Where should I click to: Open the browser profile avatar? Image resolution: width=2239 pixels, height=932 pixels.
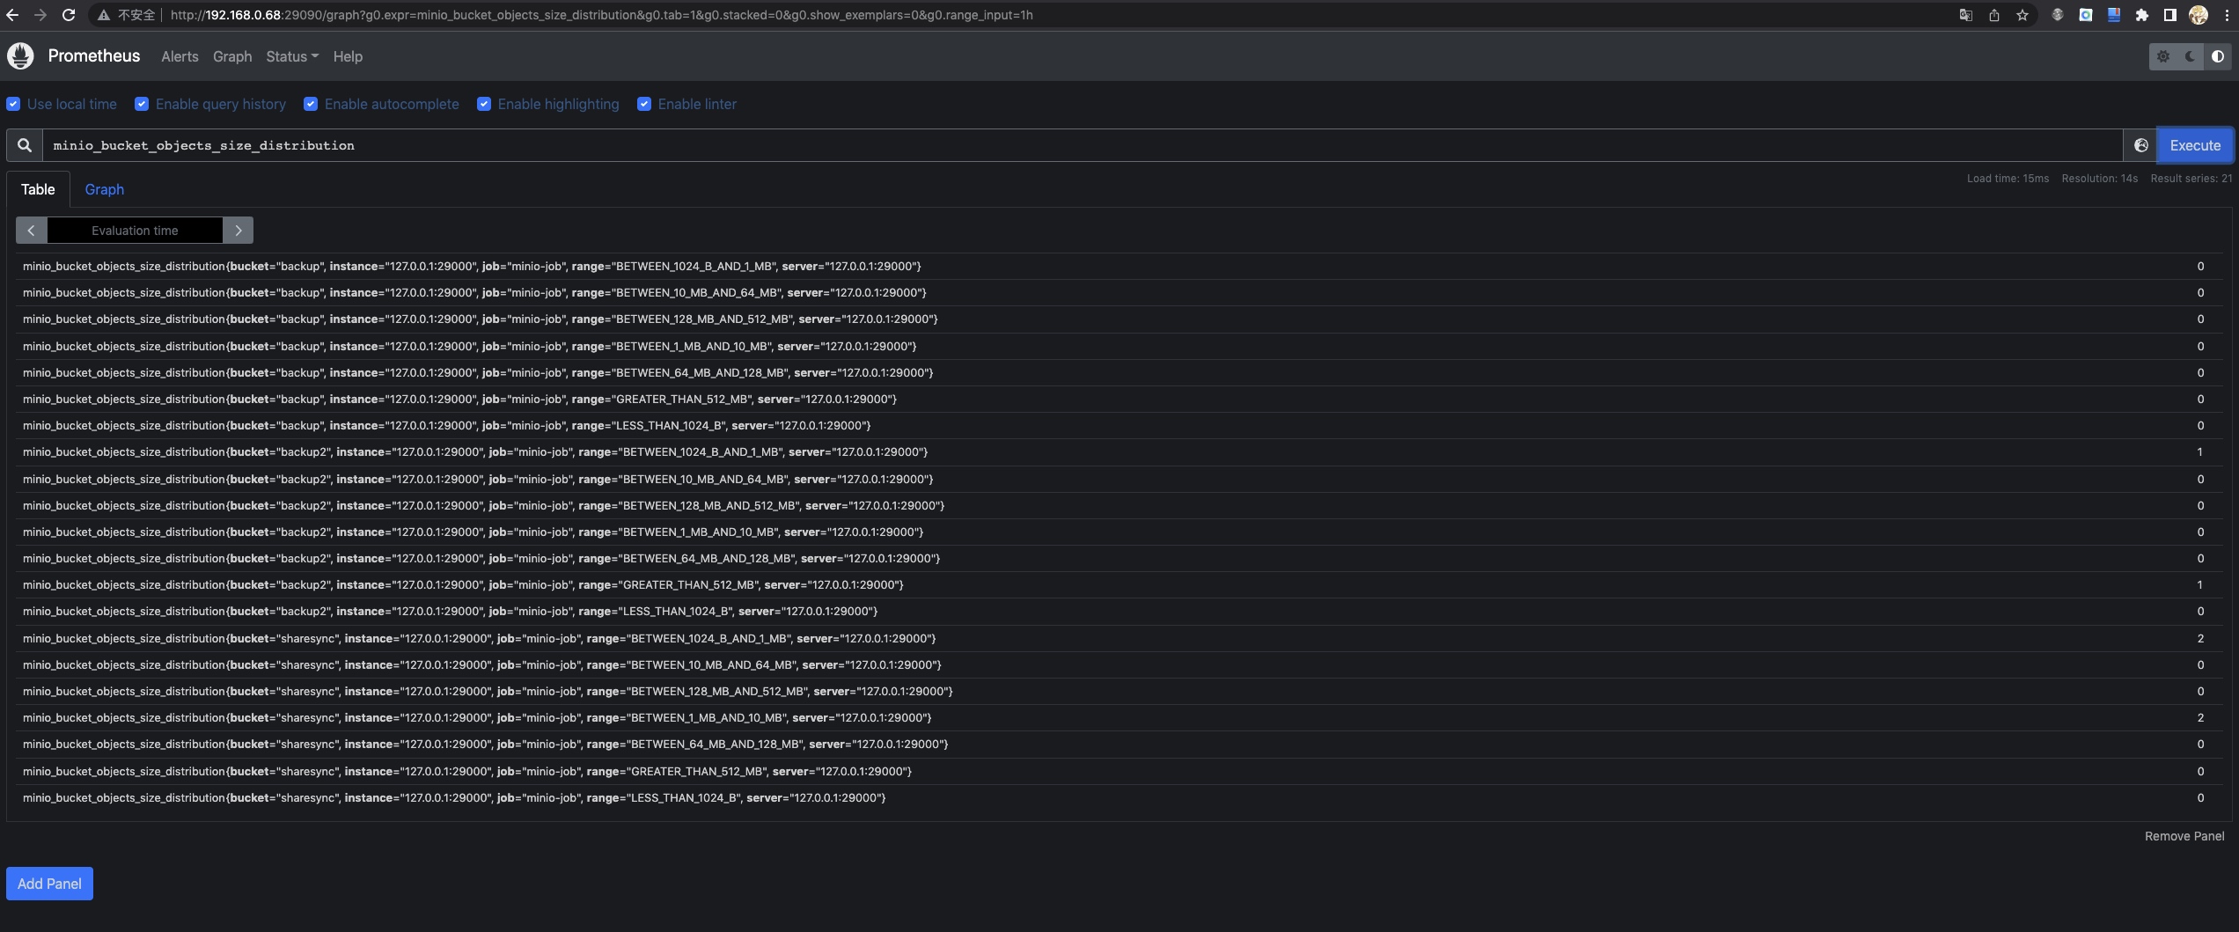[2198, 15]
